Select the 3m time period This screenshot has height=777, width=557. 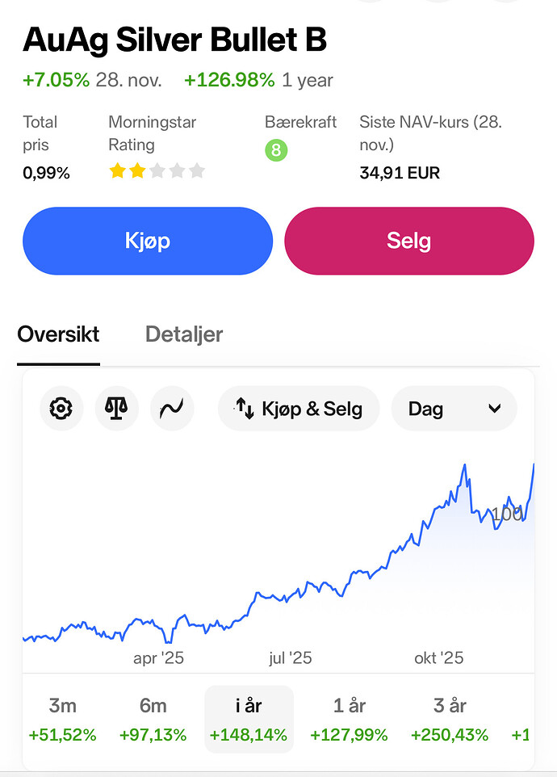click(62, 719)
